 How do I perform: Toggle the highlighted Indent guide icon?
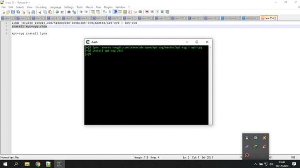coord(115,12)
